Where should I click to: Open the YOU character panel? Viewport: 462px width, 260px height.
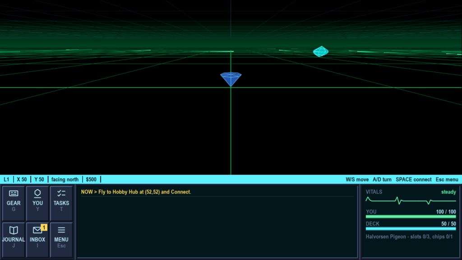pyautogui.click(x=37, y=203)
